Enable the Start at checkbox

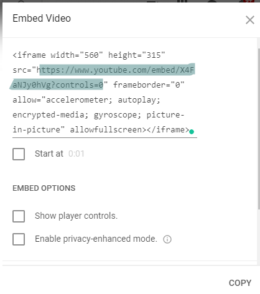[x=19, y=154]
